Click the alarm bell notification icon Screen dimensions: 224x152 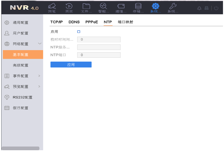pos(199,8)
